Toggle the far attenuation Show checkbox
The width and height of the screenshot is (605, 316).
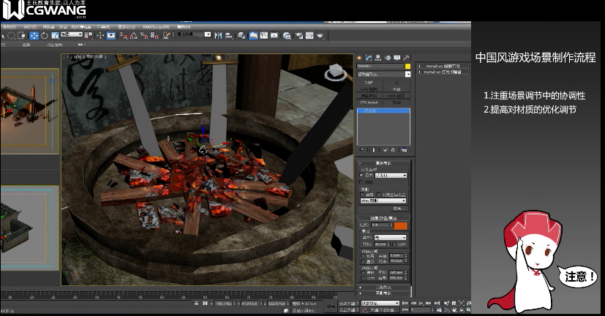363,277
